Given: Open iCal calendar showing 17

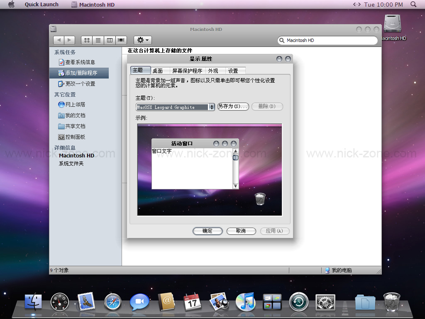Looking at the screenshot, I should 193,302.
